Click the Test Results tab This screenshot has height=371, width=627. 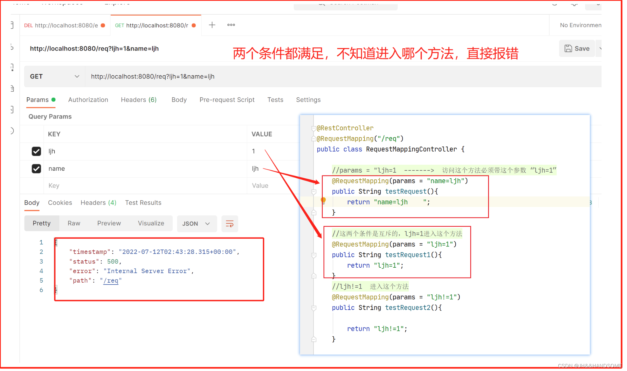(x=143, y=203)
